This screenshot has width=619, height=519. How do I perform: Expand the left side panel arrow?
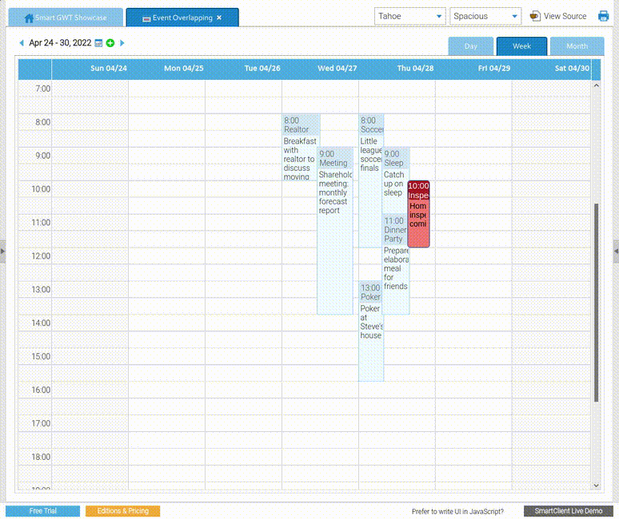pos(2,251)
